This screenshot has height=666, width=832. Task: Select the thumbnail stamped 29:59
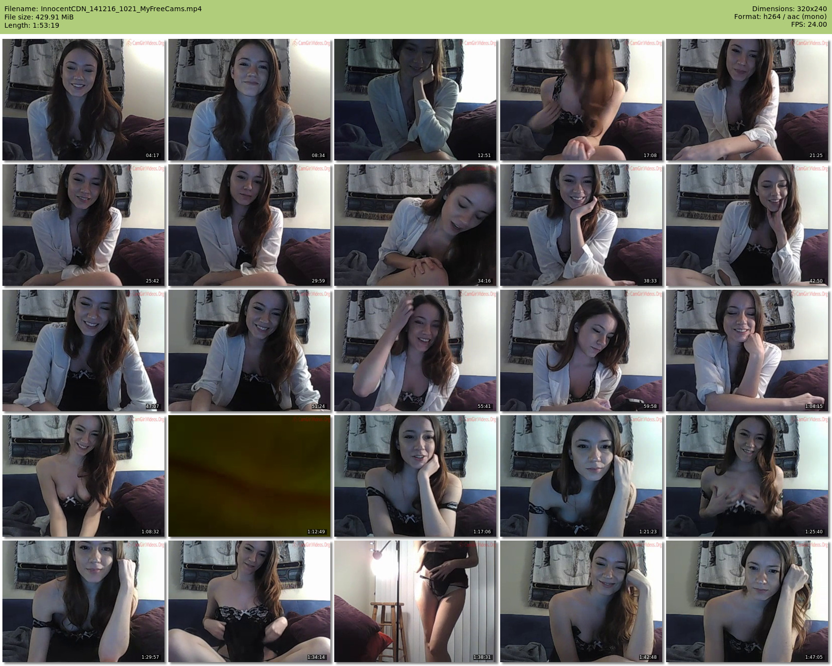tap(250, 225)
